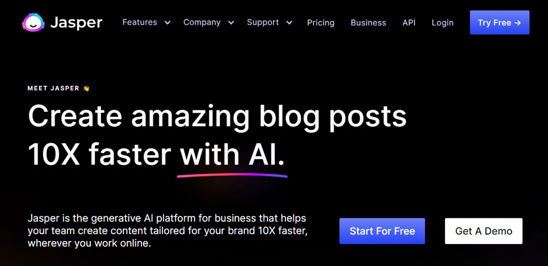This screenshot has height=266, width=548.
Task: Click the MEET JASPER label
Action: pyautogui.click(x=53, y=89)
